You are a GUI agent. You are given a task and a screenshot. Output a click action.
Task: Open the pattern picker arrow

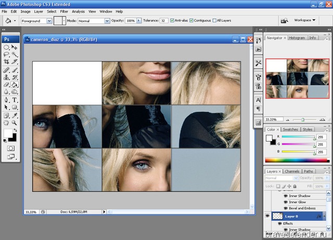coord(64,21)
